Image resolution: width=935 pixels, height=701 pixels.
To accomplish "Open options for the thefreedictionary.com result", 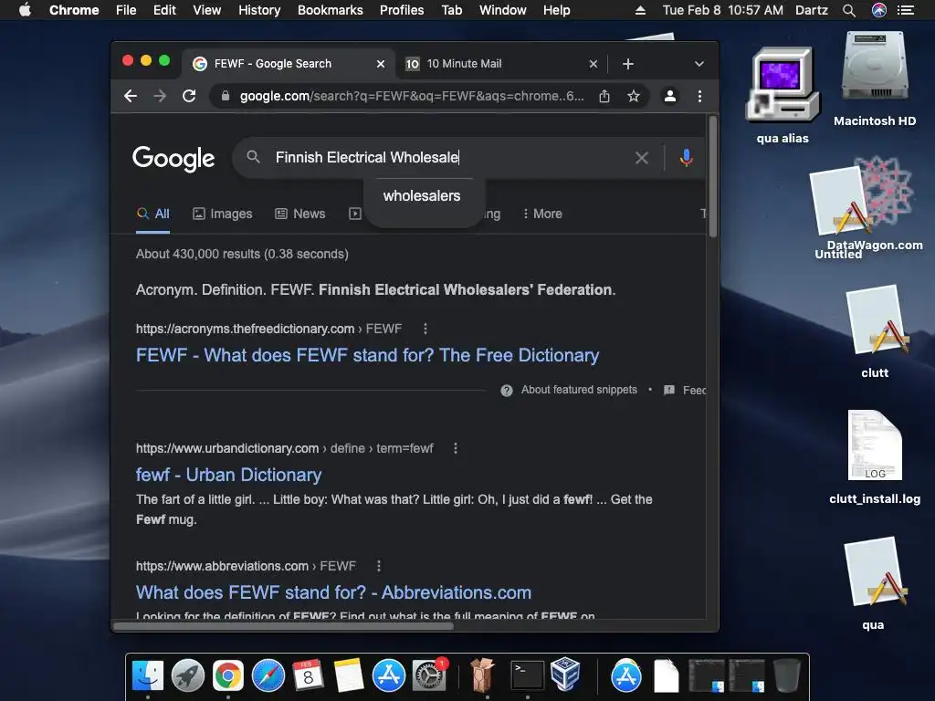I will 425,329.
